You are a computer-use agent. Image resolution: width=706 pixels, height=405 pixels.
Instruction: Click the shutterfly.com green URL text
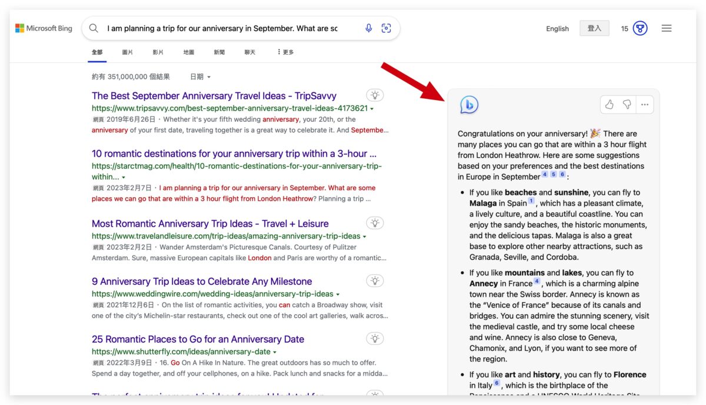(181, 351)
